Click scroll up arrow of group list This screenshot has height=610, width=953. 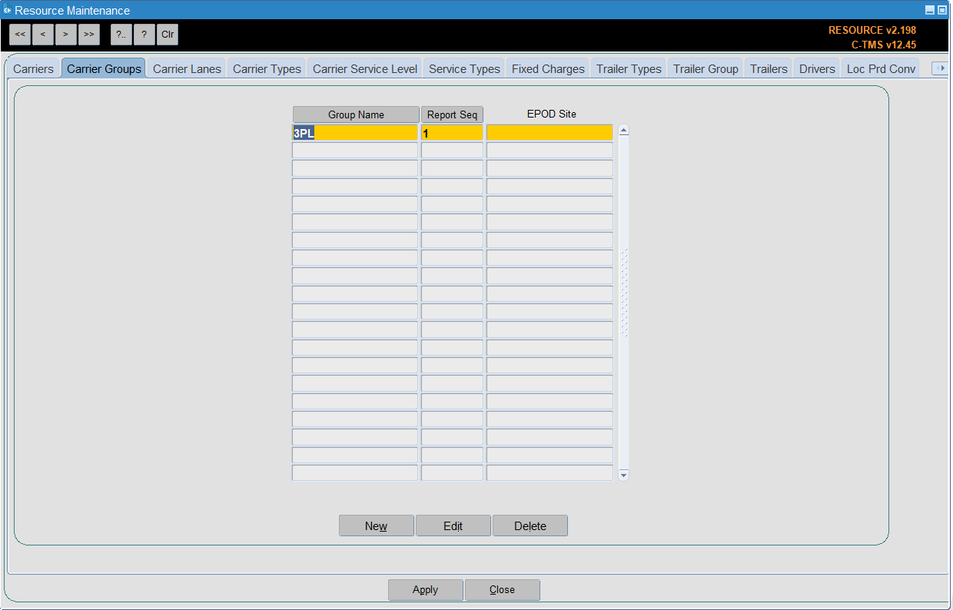pyautogui.click(x=623, y=130)
